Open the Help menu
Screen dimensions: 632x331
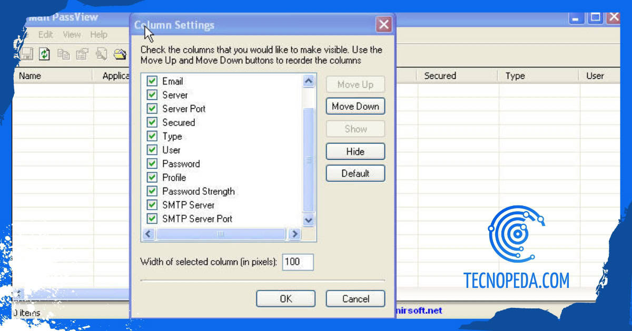tap(98, 35)
